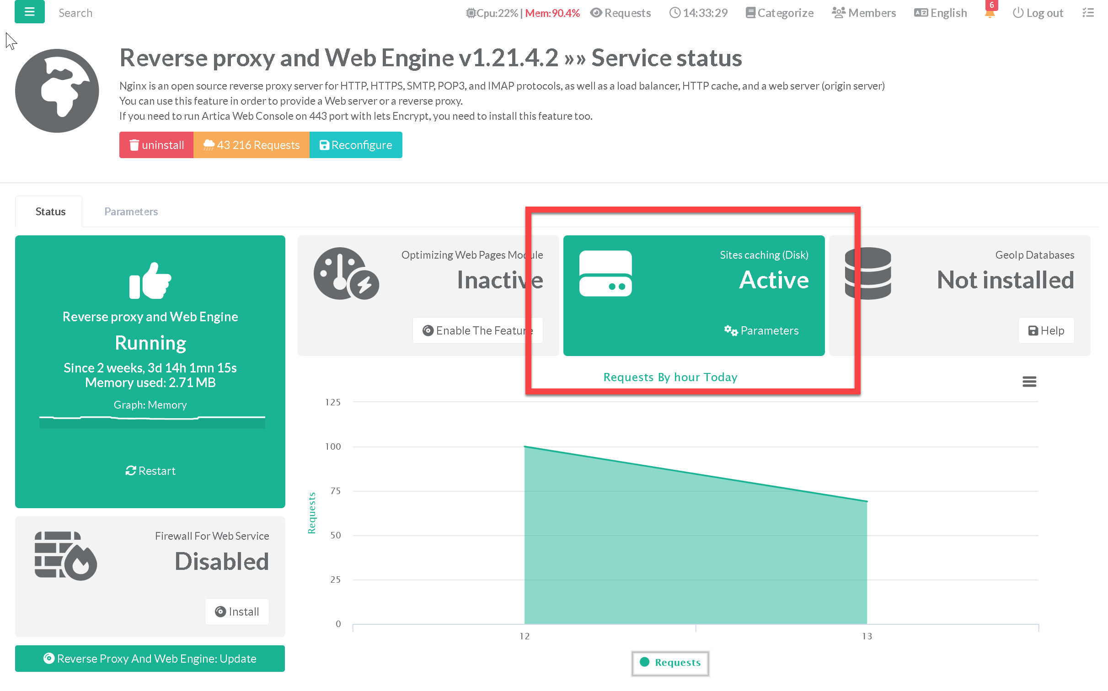
Task: Open the task list icon at top right
Action: (1088, 13)
